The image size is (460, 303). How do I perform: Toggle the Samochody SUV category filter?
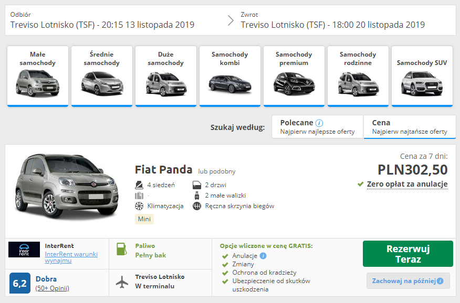click(x=422, y=76)
